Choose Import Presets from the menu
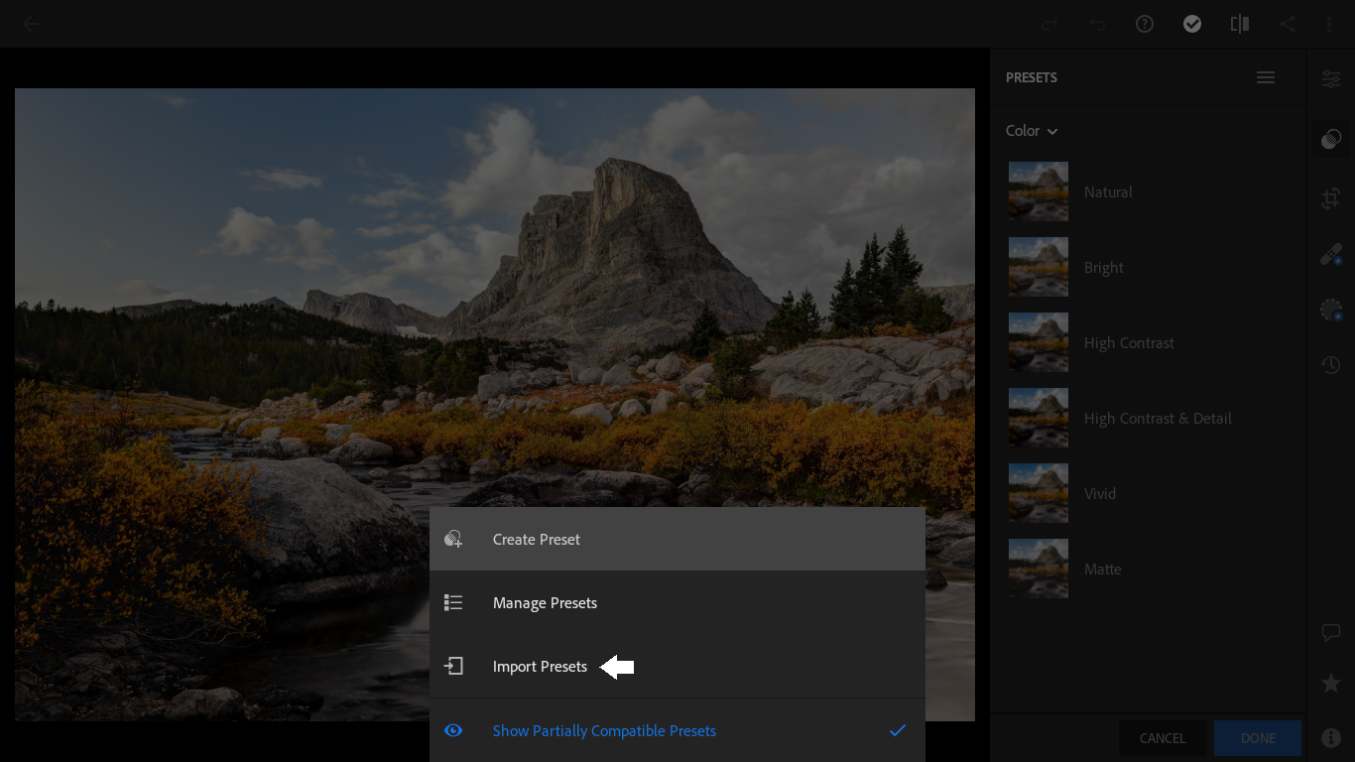 [x=540, y=667]
